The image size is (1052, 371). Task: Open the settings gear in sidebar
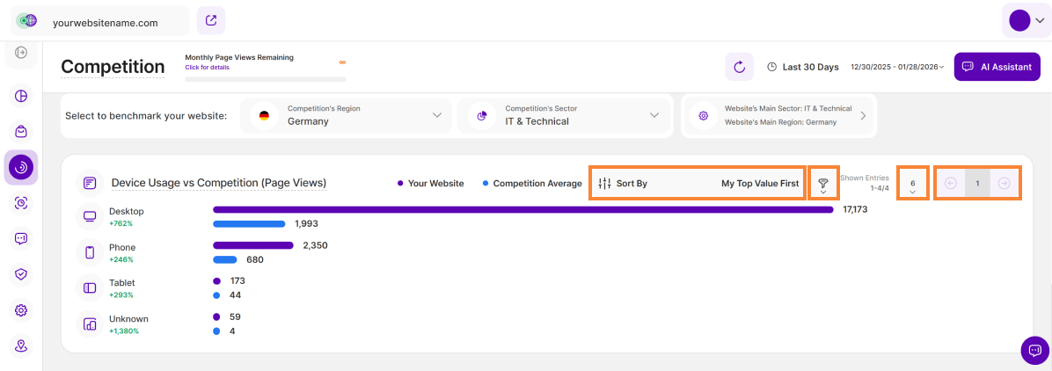pos(21,310)
